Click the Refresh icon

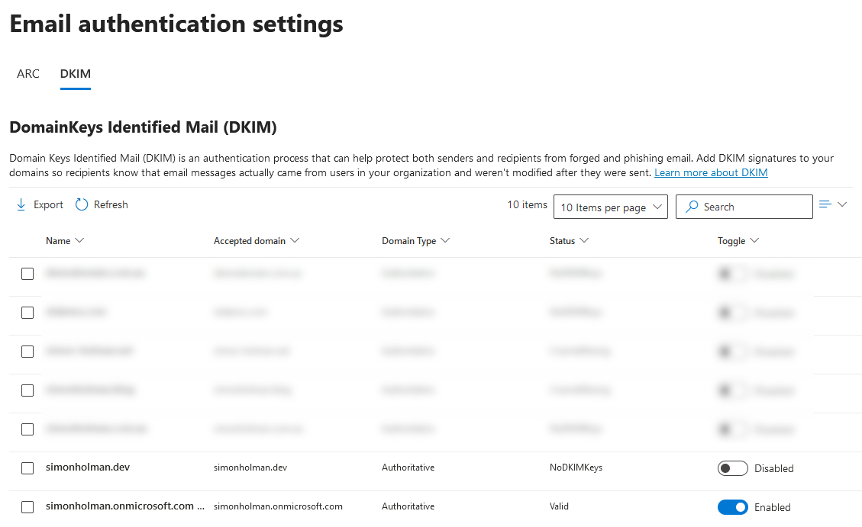coord(81,204)
